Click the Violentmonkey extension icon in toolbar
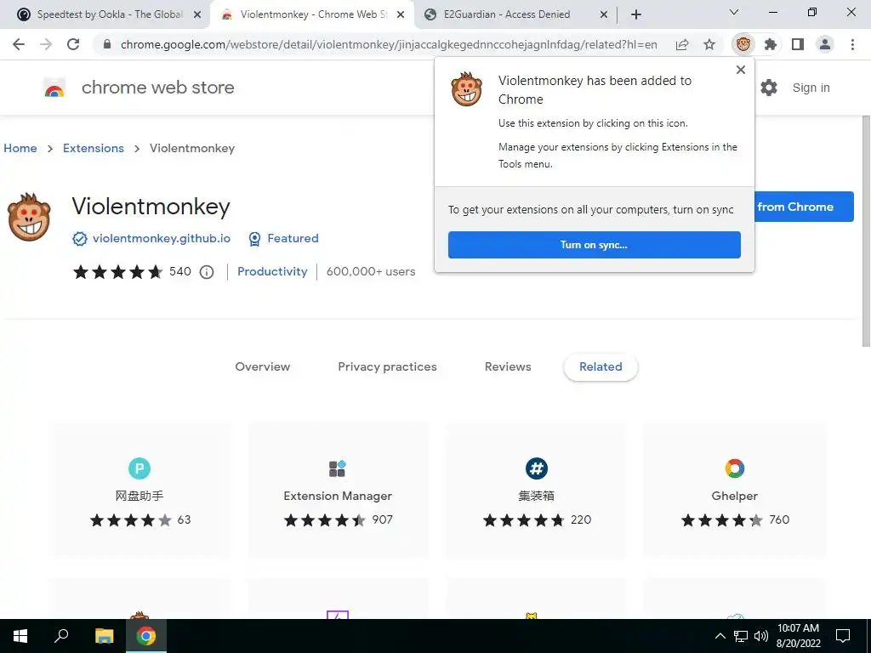Screen dimensions: 871x653 pos(743,44)
